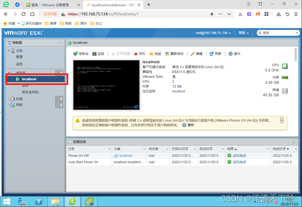302x207 pixels.
Task: Select 网络 networking in navigator
Action: tap(19, 105)
